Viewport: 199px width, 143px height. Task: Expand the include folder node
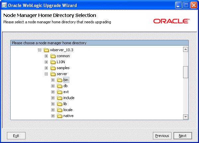(x=53, y=98)
